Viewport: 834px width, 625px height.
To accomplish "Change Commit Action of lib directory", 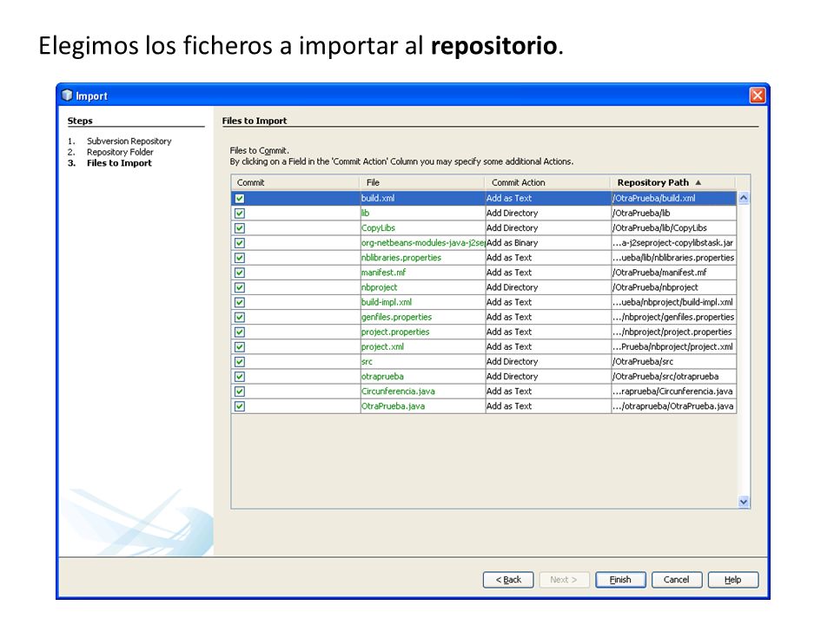I will click(548, 214).
